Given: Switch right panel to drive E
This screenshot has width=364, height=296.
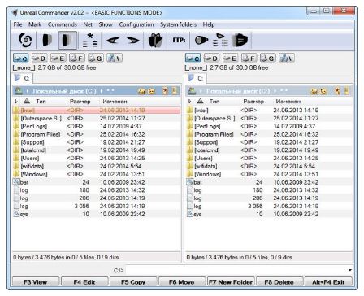Looking at the screenshot, I should pos(230,58).
